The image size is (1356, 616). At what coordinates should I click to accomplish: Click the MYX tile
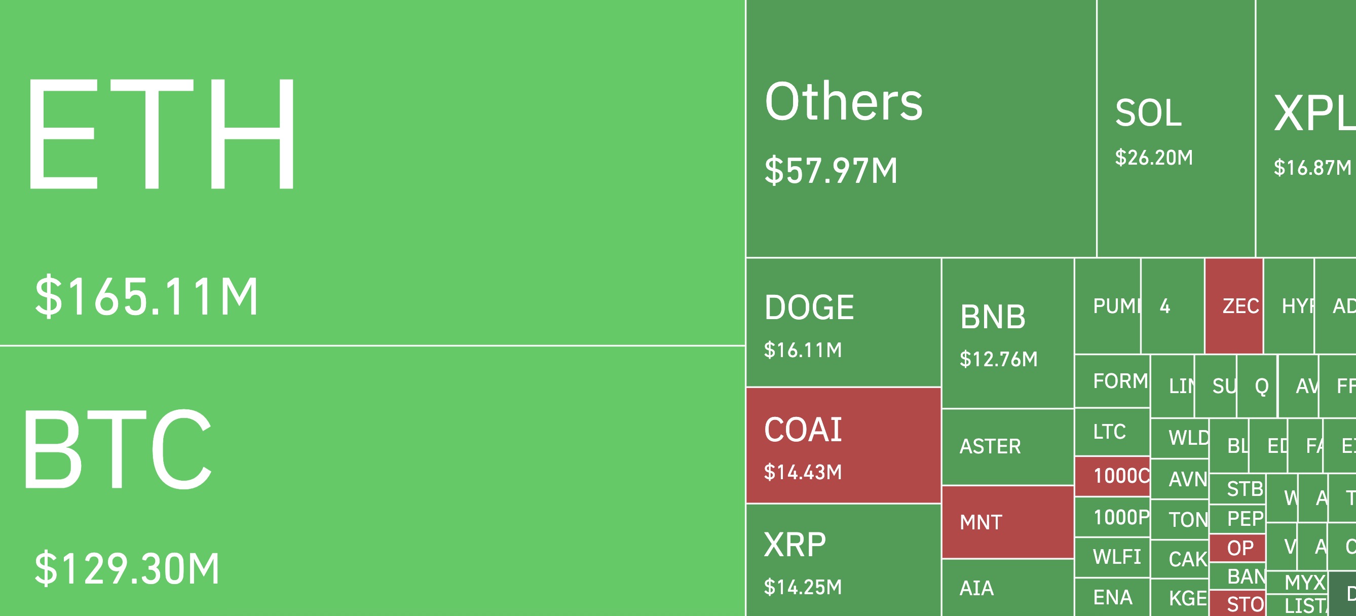click(x=1297, y=582)
